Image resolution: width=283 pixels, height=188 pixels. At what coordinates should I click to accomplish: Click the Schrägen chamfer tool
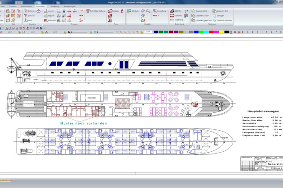pyautogui.click(x=29, y=10)
